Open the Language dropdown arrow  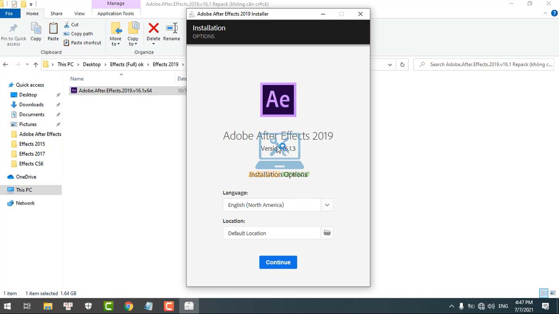(327, 205)
